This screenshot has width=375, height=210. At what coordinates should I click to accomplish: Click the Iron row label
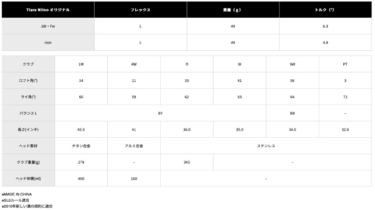48,43
